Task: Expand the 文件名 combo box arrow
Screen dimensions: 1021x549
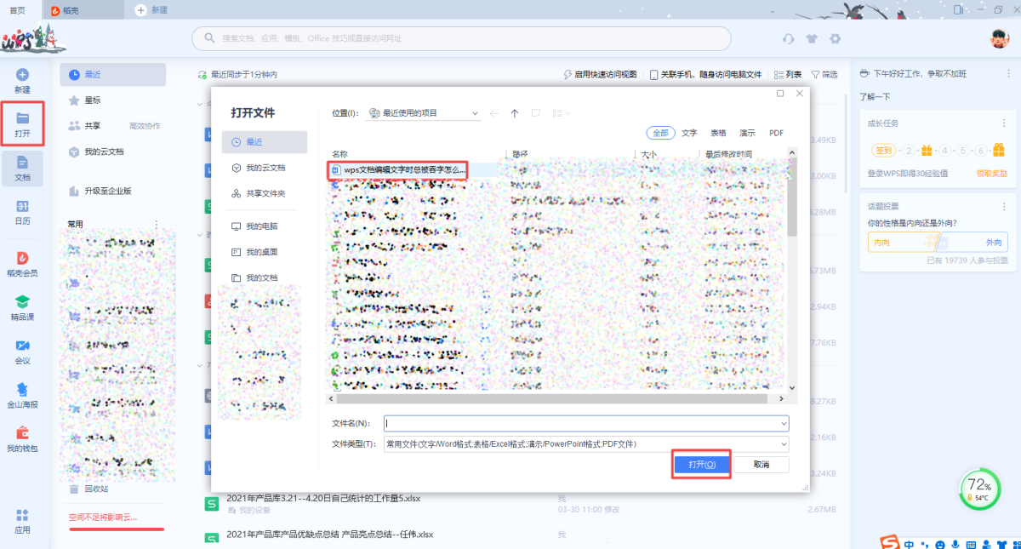Action: coord(783,423)
